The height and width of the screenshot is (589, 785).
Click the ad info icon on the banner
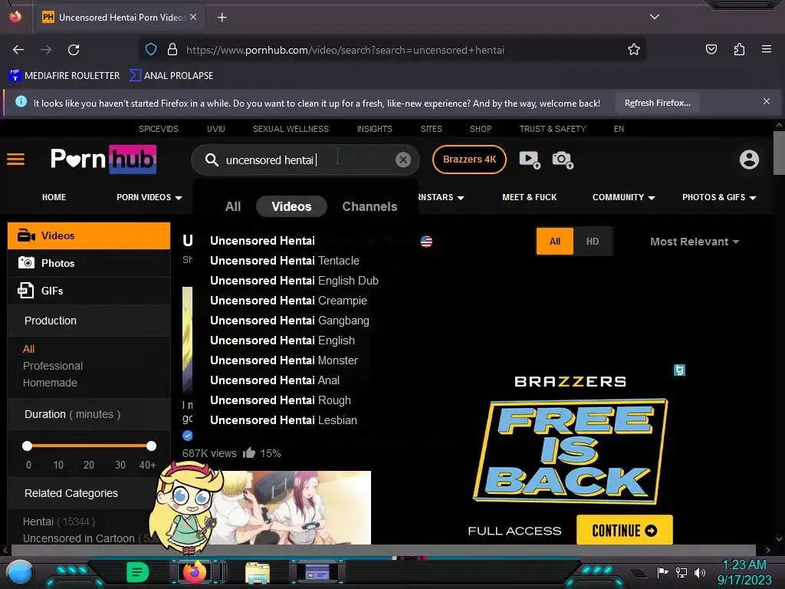pos(679,370)
